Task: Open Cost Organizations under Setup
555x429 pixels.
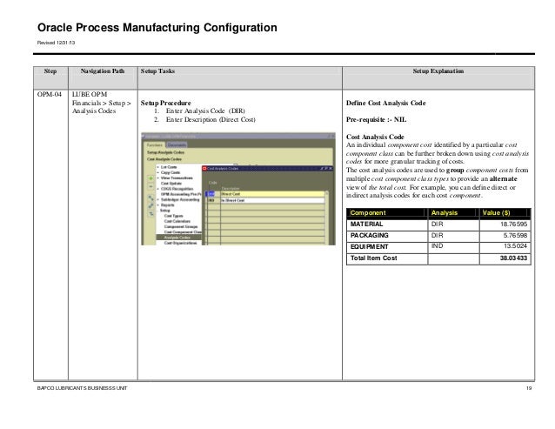Action: (181, 243)
